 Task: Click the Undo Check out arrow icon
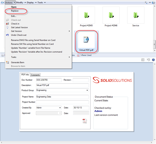pyautogui.click(x=7, y=35)
